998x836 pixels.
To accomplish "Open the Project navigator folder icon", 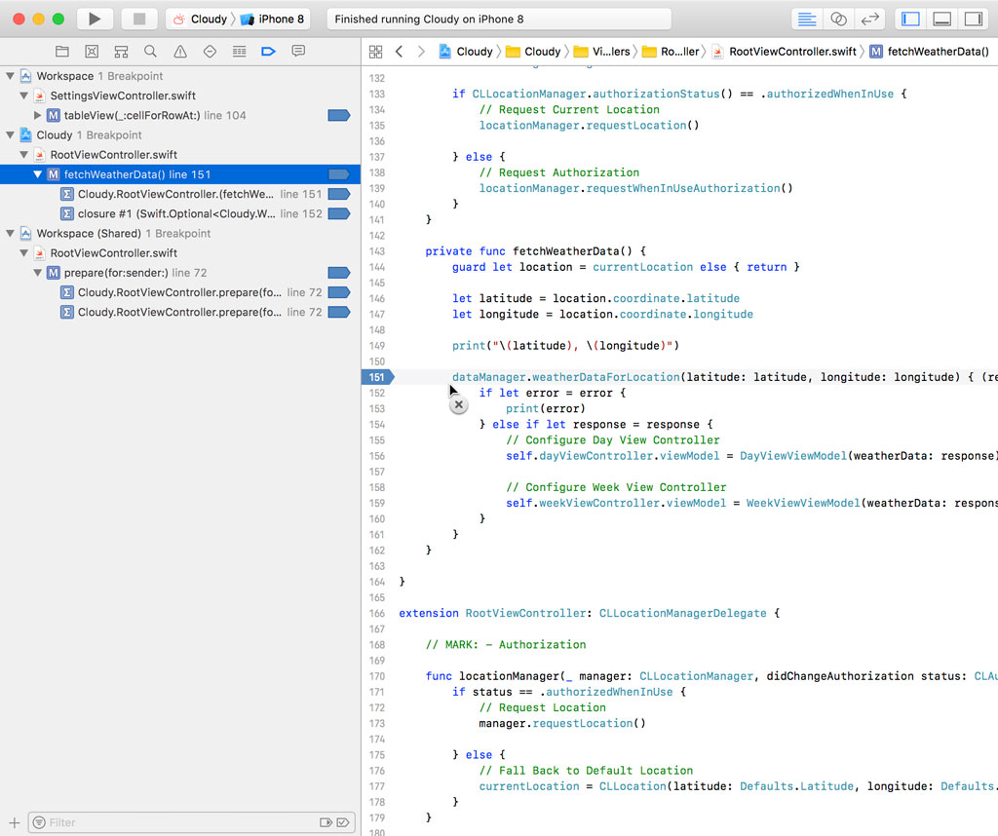I will (62, 51).
